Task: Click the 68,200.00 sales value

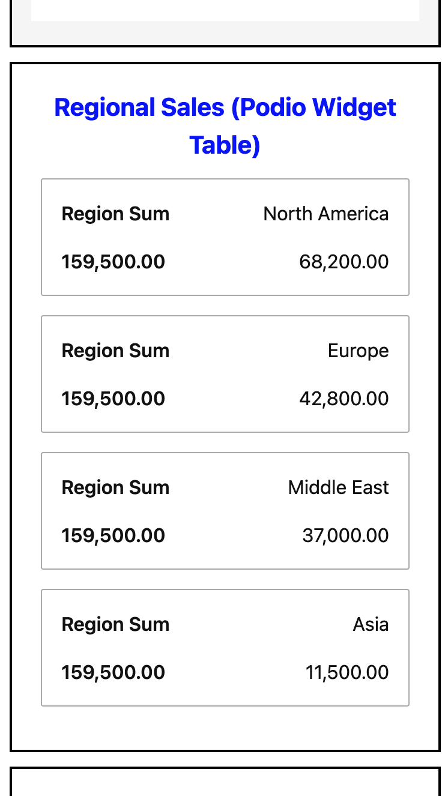Action: [344, 262]
